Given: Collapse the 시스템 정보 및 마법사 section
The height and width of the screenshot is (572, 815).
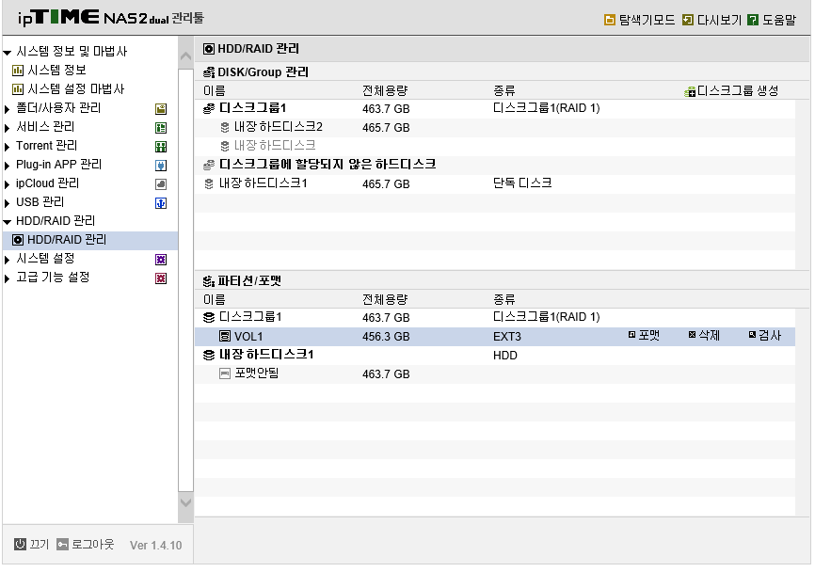Looking at the screenshot, I should [x=8, y=53].
